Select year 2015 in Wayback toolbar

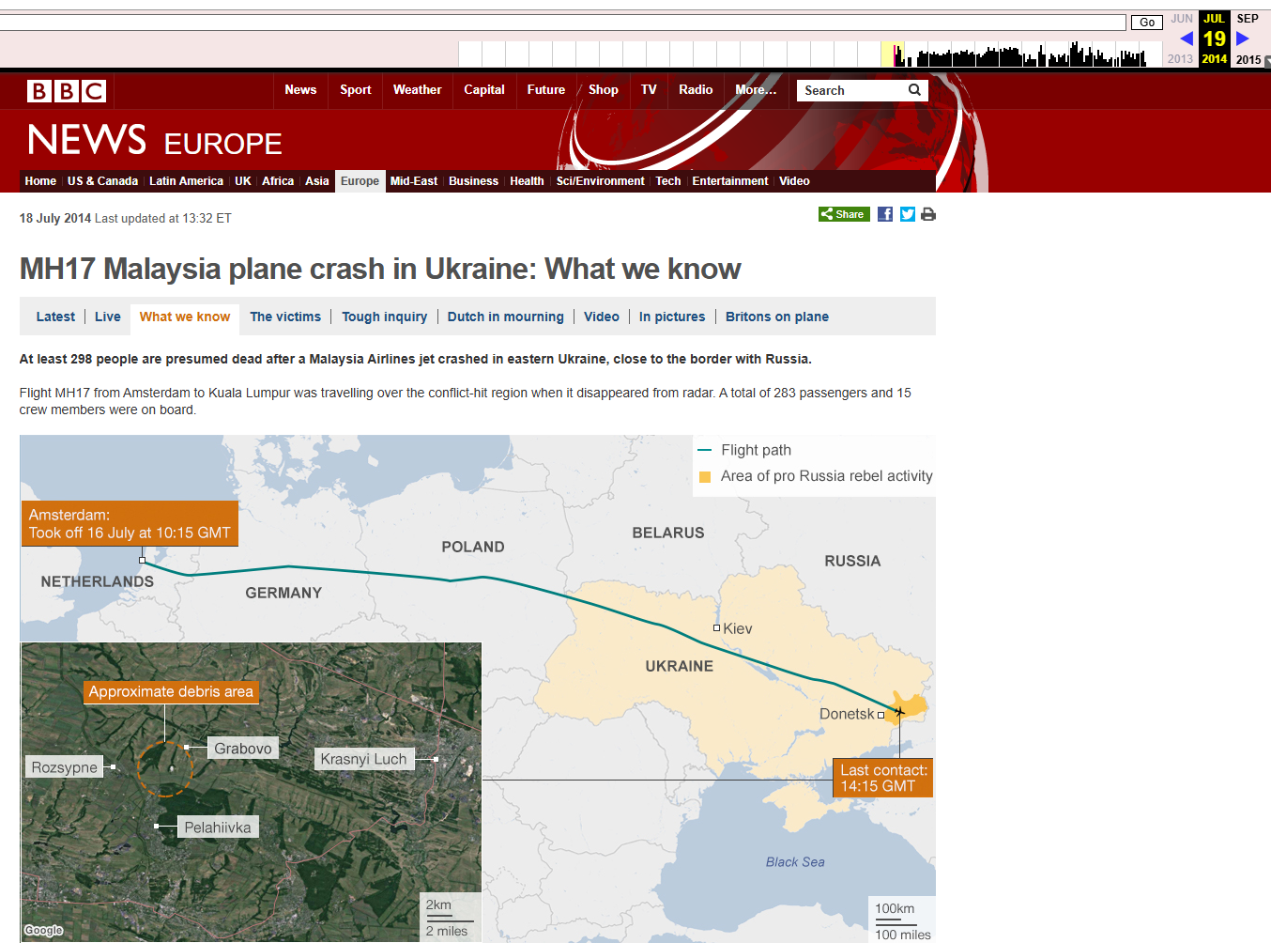pos(1248,59)
